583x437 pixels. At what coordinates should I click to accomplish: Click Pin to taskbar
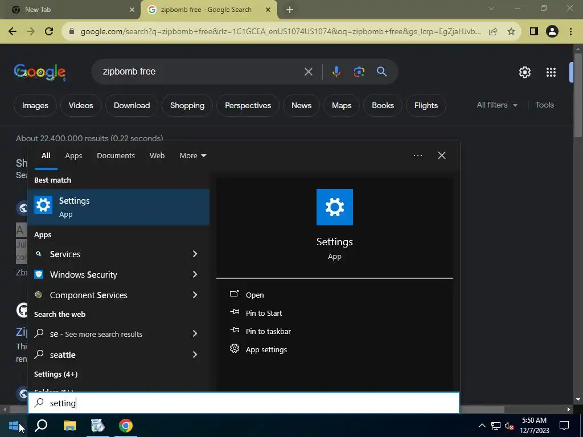pyautogui.click(x=268, y=331)
